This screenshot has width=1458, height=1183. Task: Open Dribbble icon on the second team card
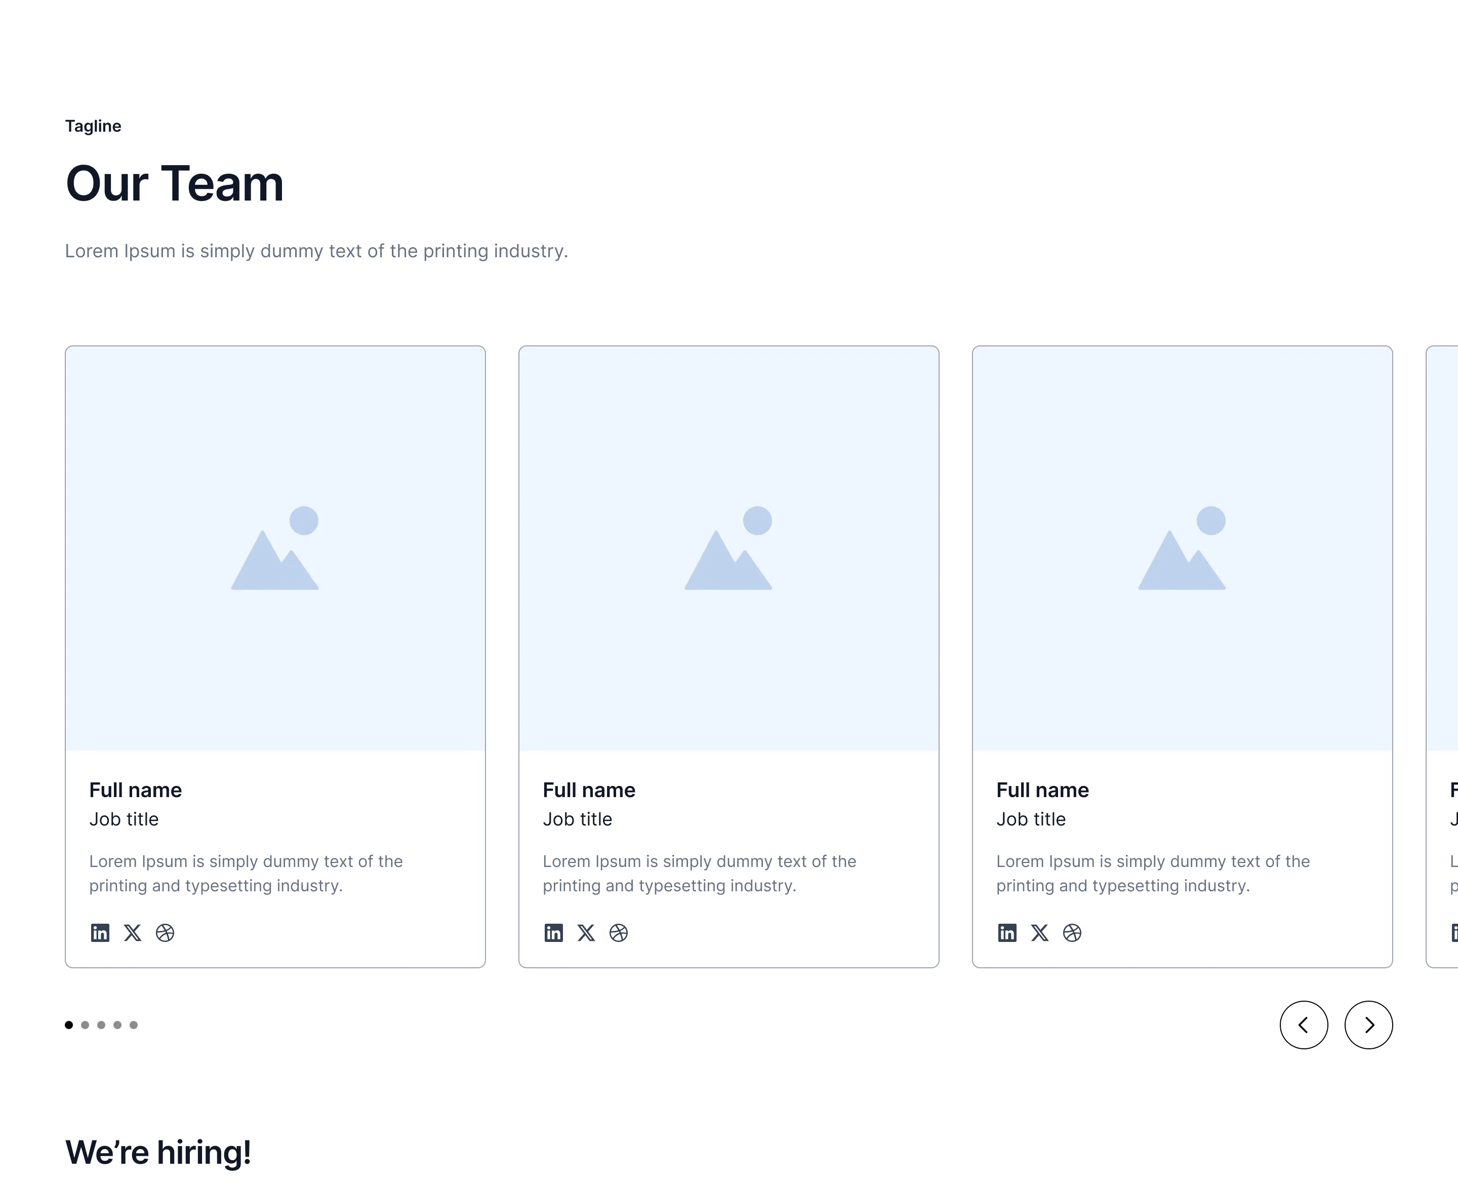619,932
